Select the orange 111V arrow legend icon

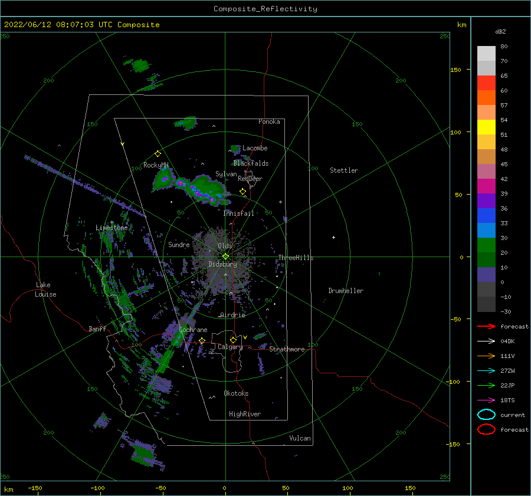(486, 356)
